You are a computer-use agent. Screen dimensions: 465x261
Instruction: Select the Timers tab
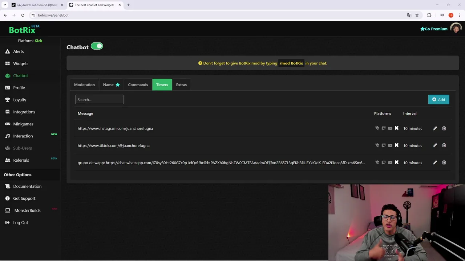[x=162, y=84]
